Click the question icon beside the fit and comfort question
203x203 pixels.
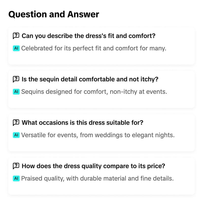(16, 36)
